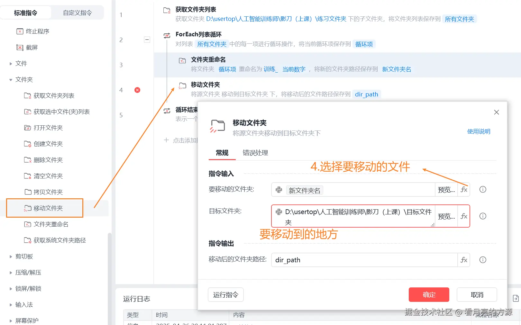Click the dir_path output field
This screenshot has height=325, width=521.
(x=365, y=260)
